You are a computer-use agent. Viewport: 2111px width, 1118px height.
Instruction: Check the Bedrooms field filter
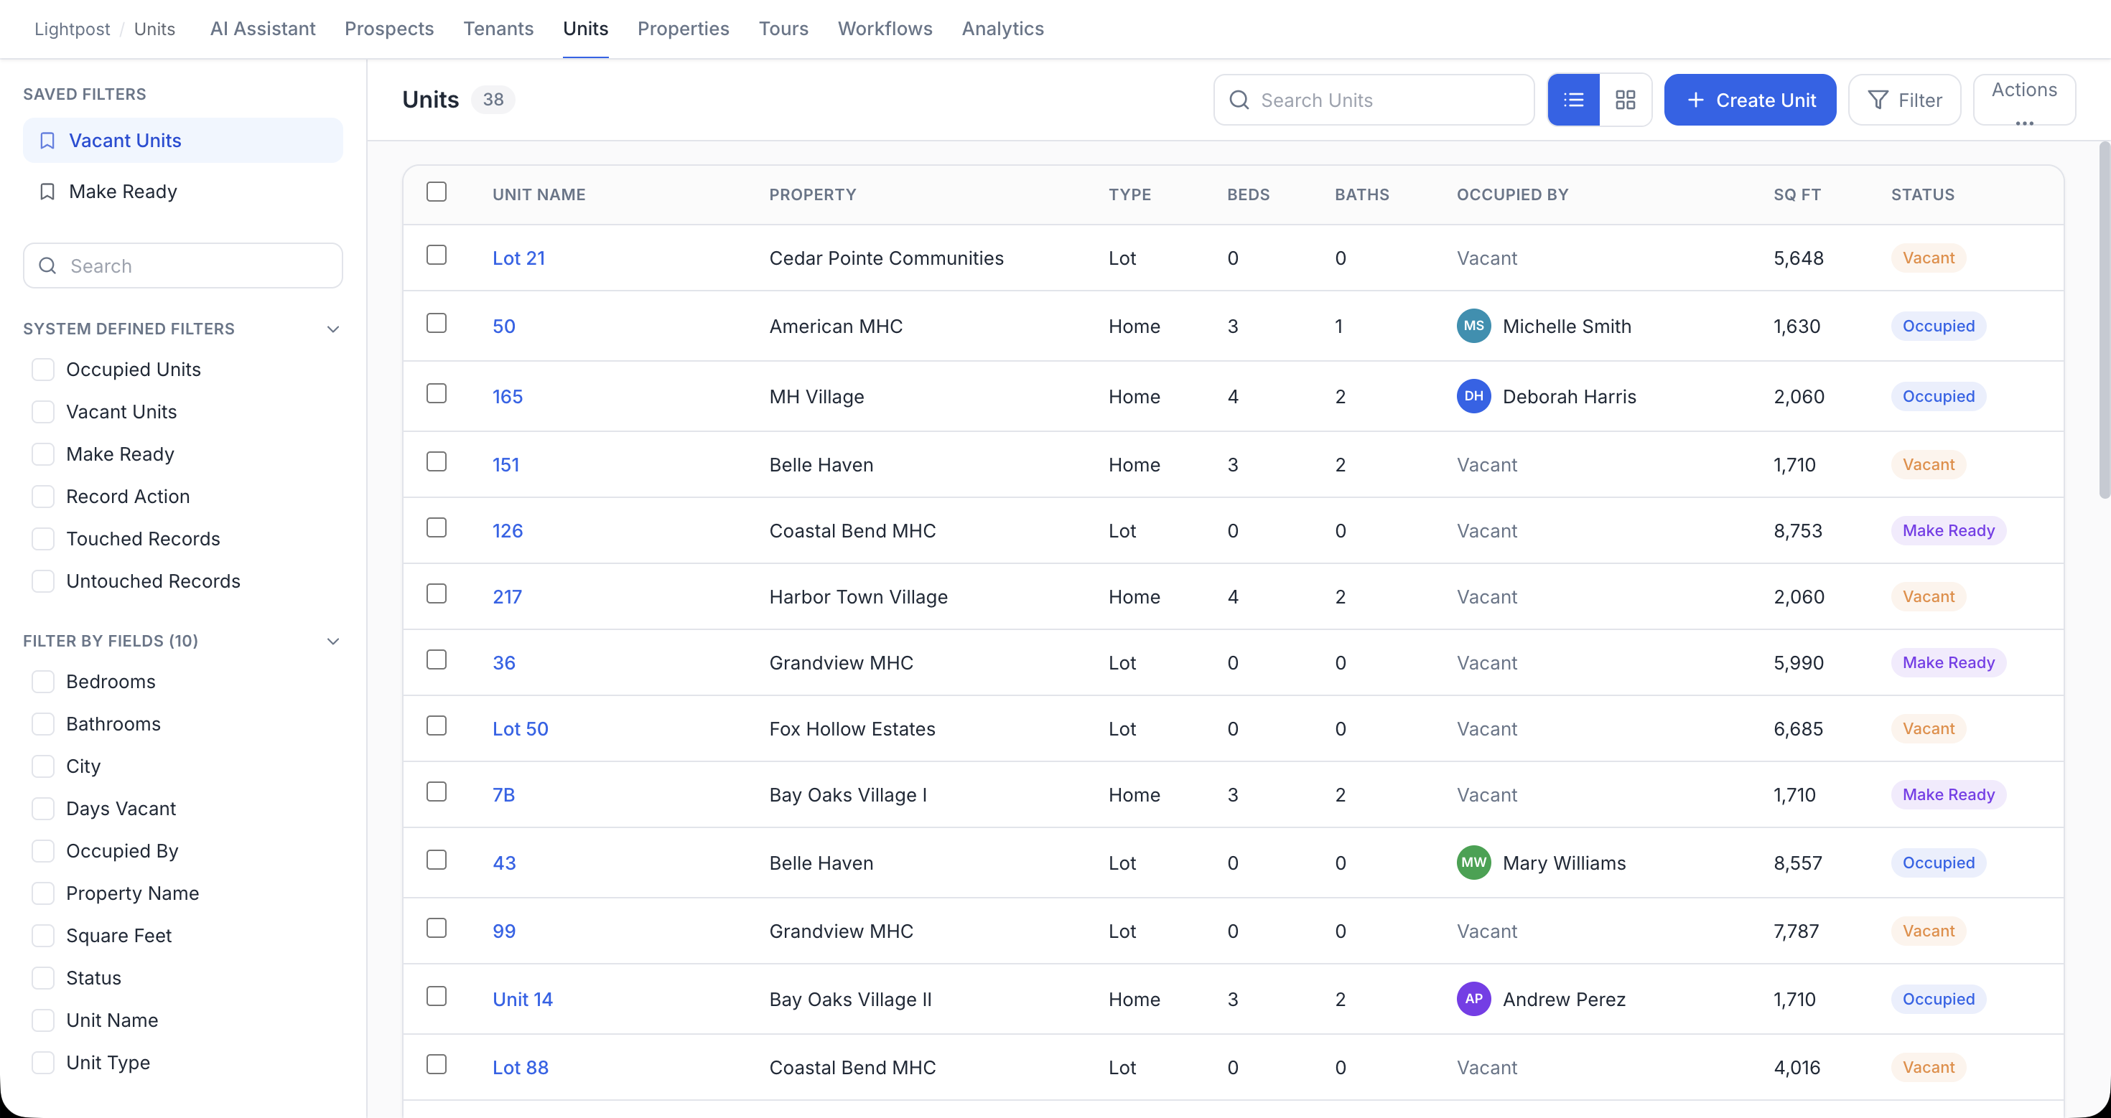pos(42,682)
